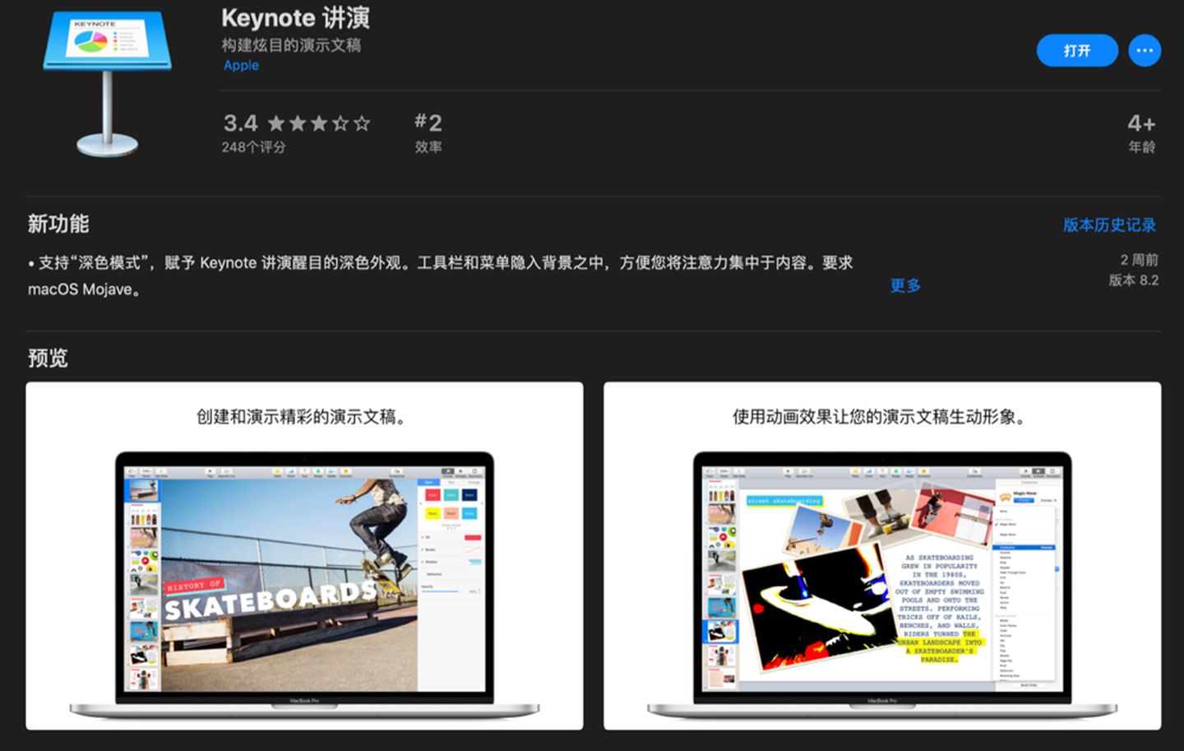Open the animation effects preview screenshot
The width and height of the screenshot is (1184, 751).
882,556
